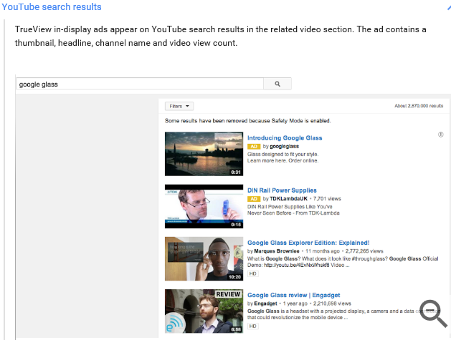Click the Marques Brownlee channel name
Viewport: 451px width, 340px height.
(277, 251)
